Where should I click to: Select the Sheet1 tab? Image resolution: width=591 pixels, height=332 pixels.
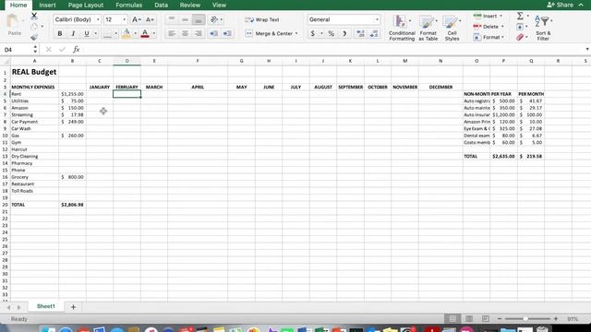click(x=45, y=306)
